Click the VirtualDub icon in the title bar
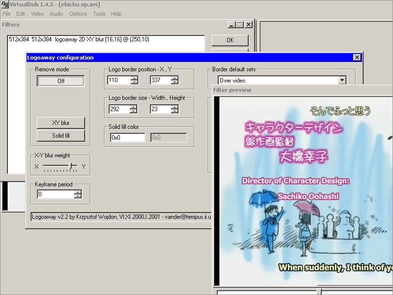This screenshot has width=393, height=295. click(x=5, y=4)
